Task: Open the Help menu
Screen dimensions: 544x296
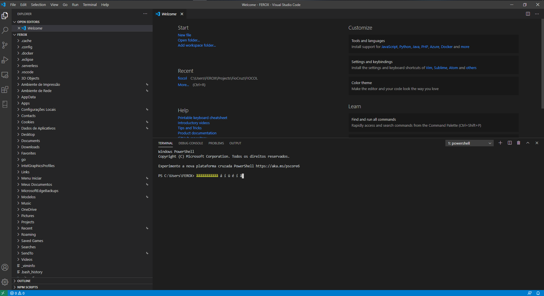Action: (105, 5)
